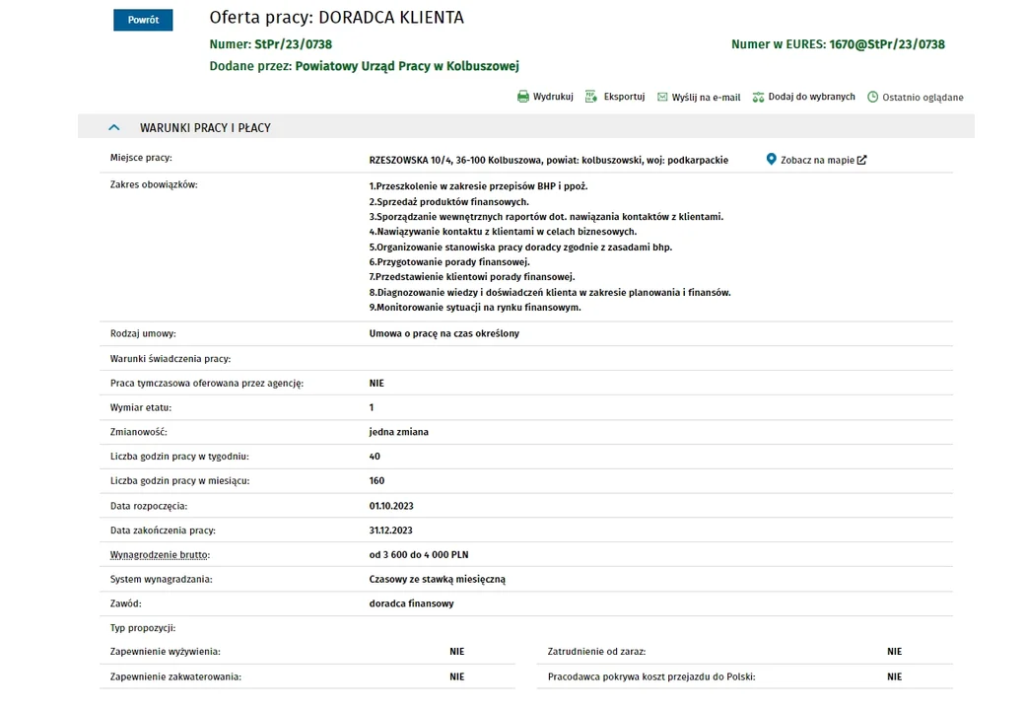Click the jedna zmiana value
This screenshot has height=710, width=1025.
click(399, 432)
